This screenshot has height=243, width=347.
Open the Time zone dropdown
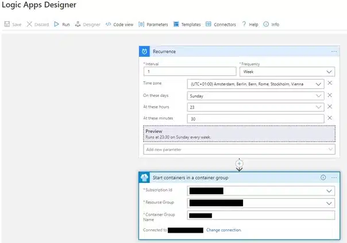pyautogui.click(x=256, y=84)
